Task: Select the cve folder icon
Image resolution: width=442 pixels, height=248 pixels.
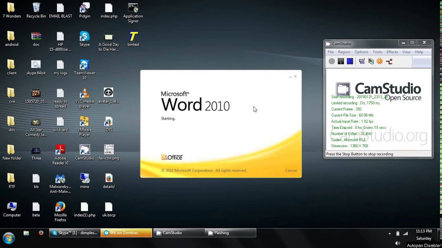Action: coord(12,96)
